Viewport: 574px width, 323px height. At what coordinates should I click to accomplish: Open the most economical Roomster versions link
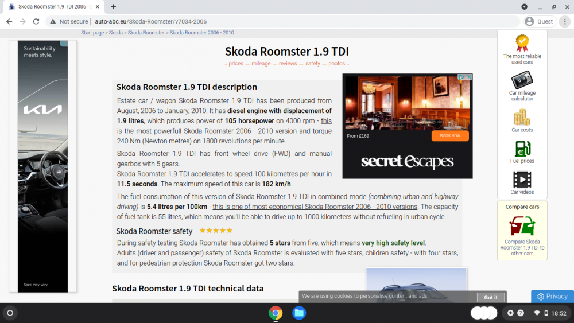(315, 207)
